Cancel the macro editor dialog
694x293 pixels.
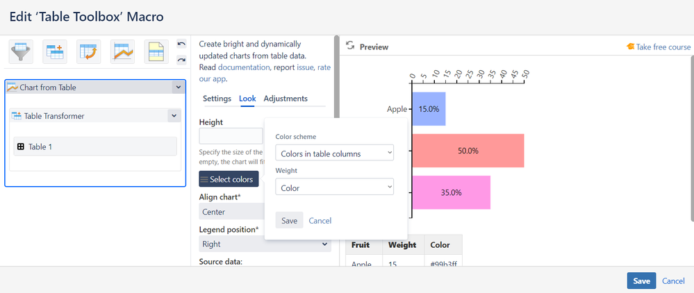point(673,281)
